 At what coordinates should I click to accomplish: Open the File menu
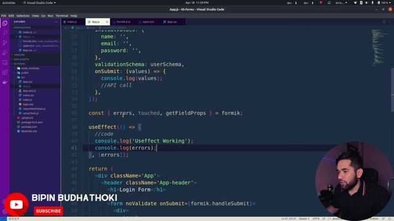tap(4, 15)
